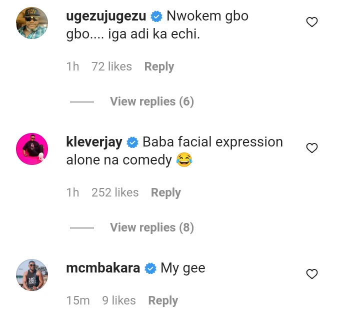Tap the heart on mcmbakara's comment
Image resolution: width=360 pixels, height=322 pixels.
[x=312, y=274]
